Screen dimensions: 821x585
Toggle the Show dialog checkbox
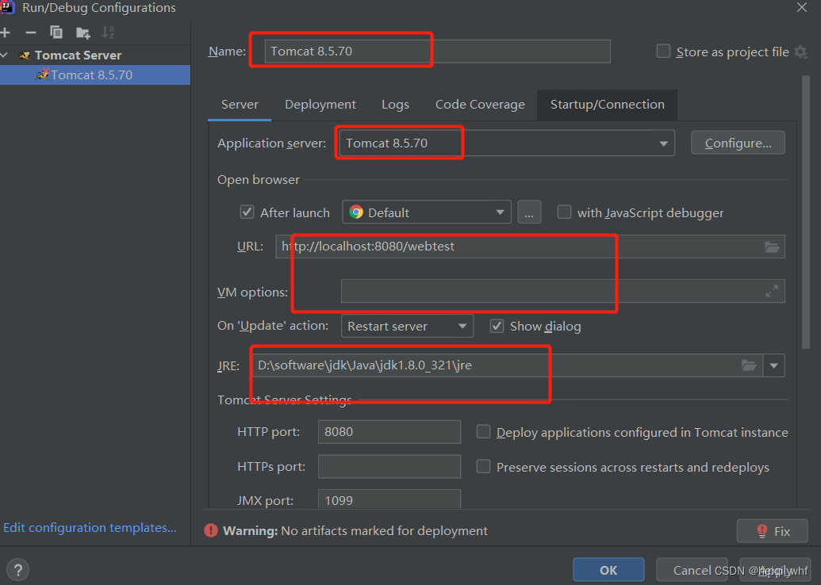click(x=497, y=326)
